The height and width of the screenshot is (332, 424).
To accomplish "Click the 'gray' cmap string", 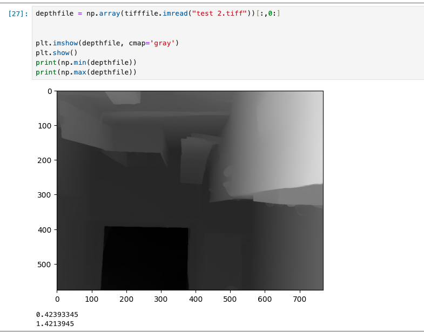I will [x=162, y=43].
